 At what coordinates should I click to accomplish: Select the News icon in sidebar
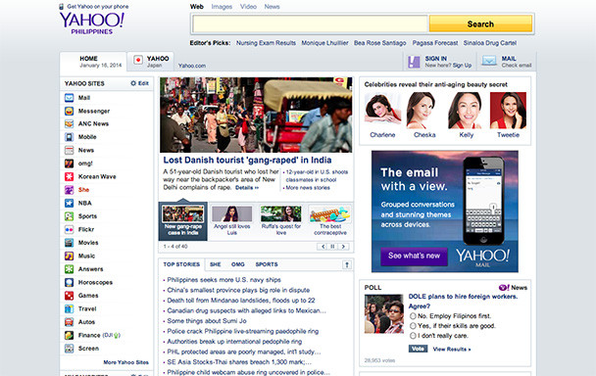(69, 151)
